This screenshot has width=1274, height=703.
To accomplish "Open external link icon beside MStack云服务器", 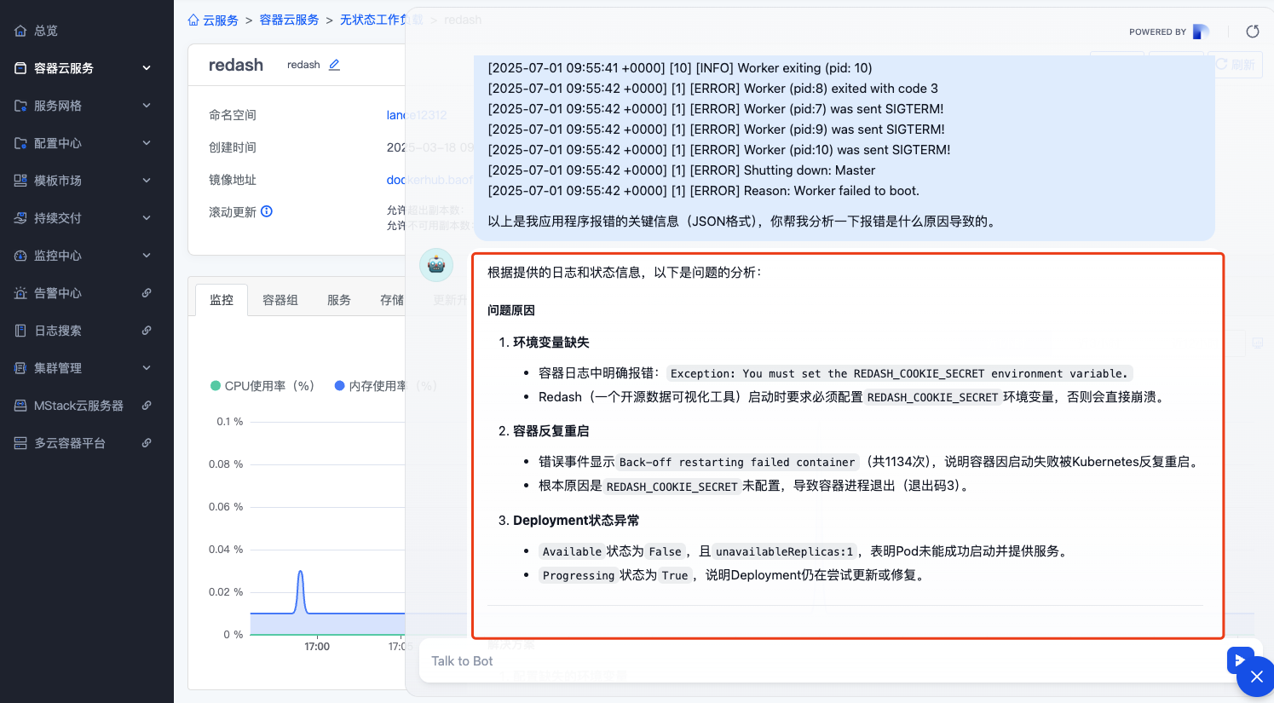I will tap(147, 406).
